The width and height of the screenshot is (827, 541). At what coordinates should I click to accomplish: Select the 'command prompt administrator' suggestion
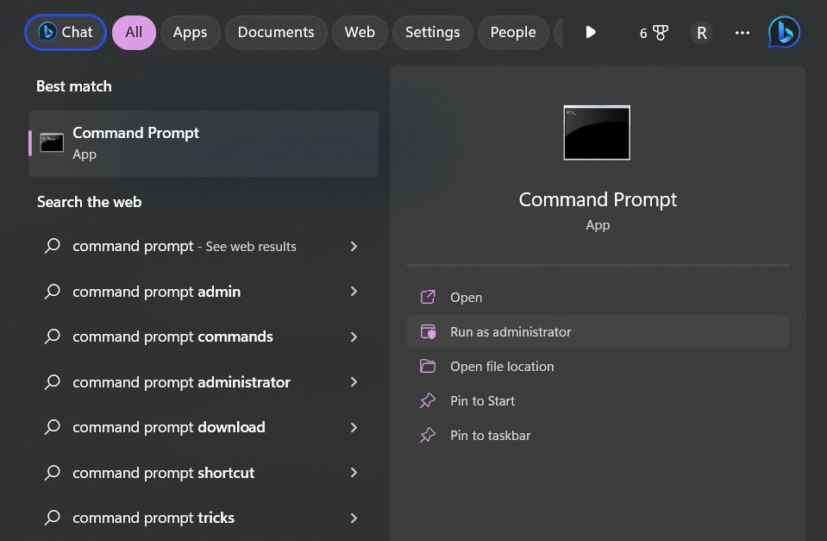204,382
